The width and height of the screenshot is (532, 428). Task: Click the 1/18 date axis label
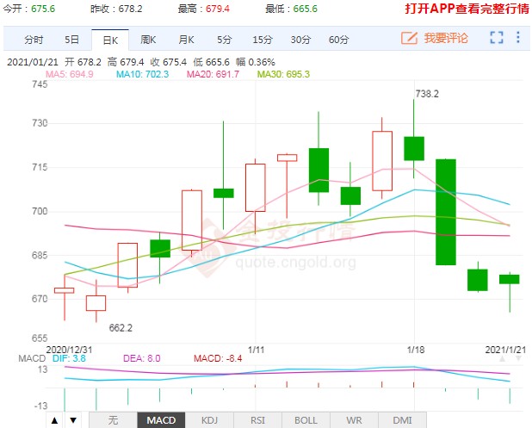coord(416,350)
